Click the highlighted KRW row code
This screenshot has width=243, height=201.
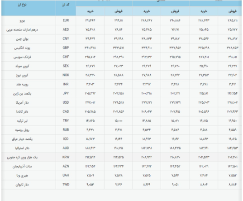[x=66, y=157]
